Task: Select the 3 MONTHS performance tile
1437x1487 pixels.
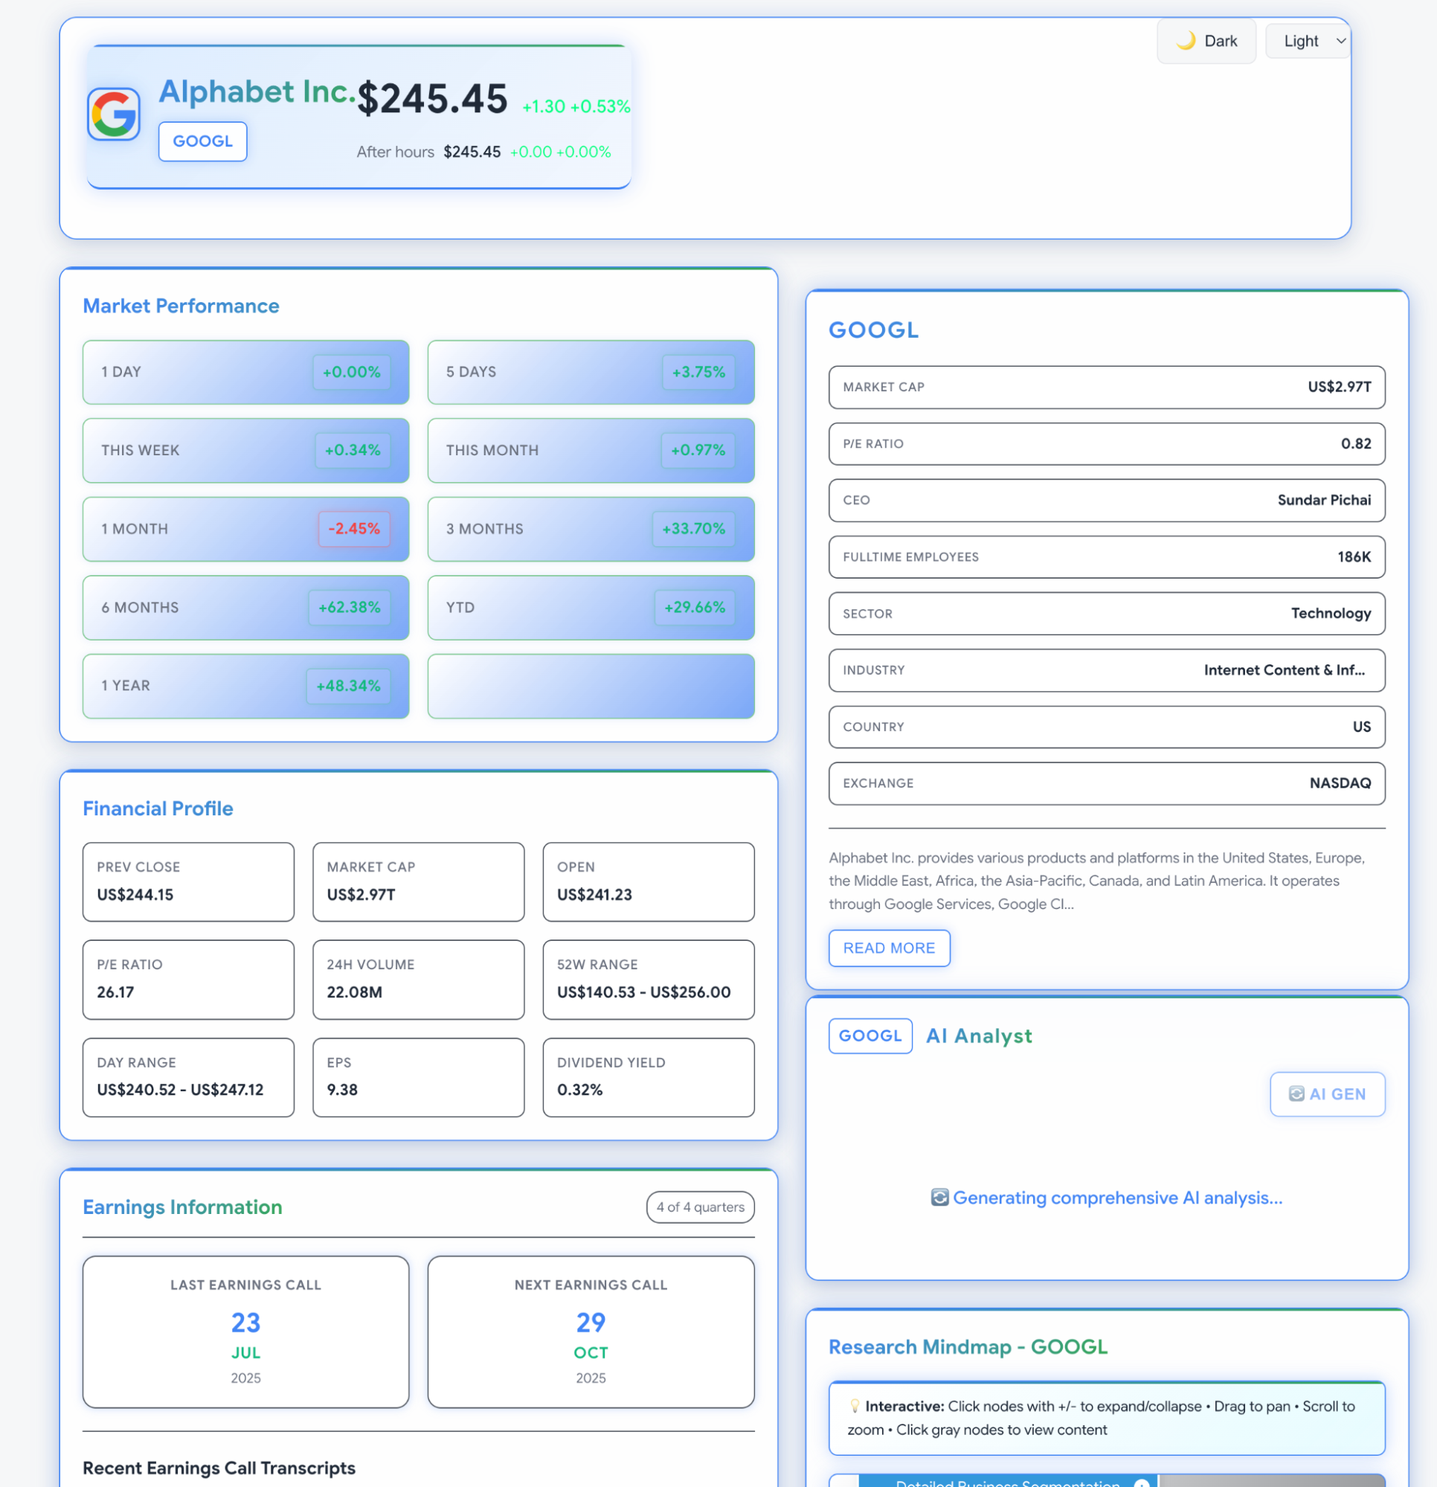Action: (591, 529)
